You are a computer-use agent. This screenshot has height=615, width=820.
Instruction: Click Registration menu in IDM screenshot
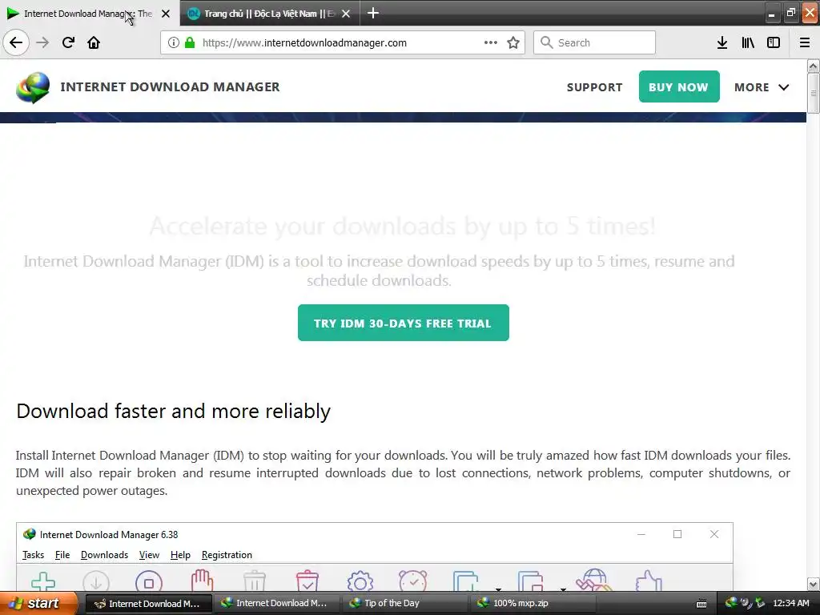(227, 555)
